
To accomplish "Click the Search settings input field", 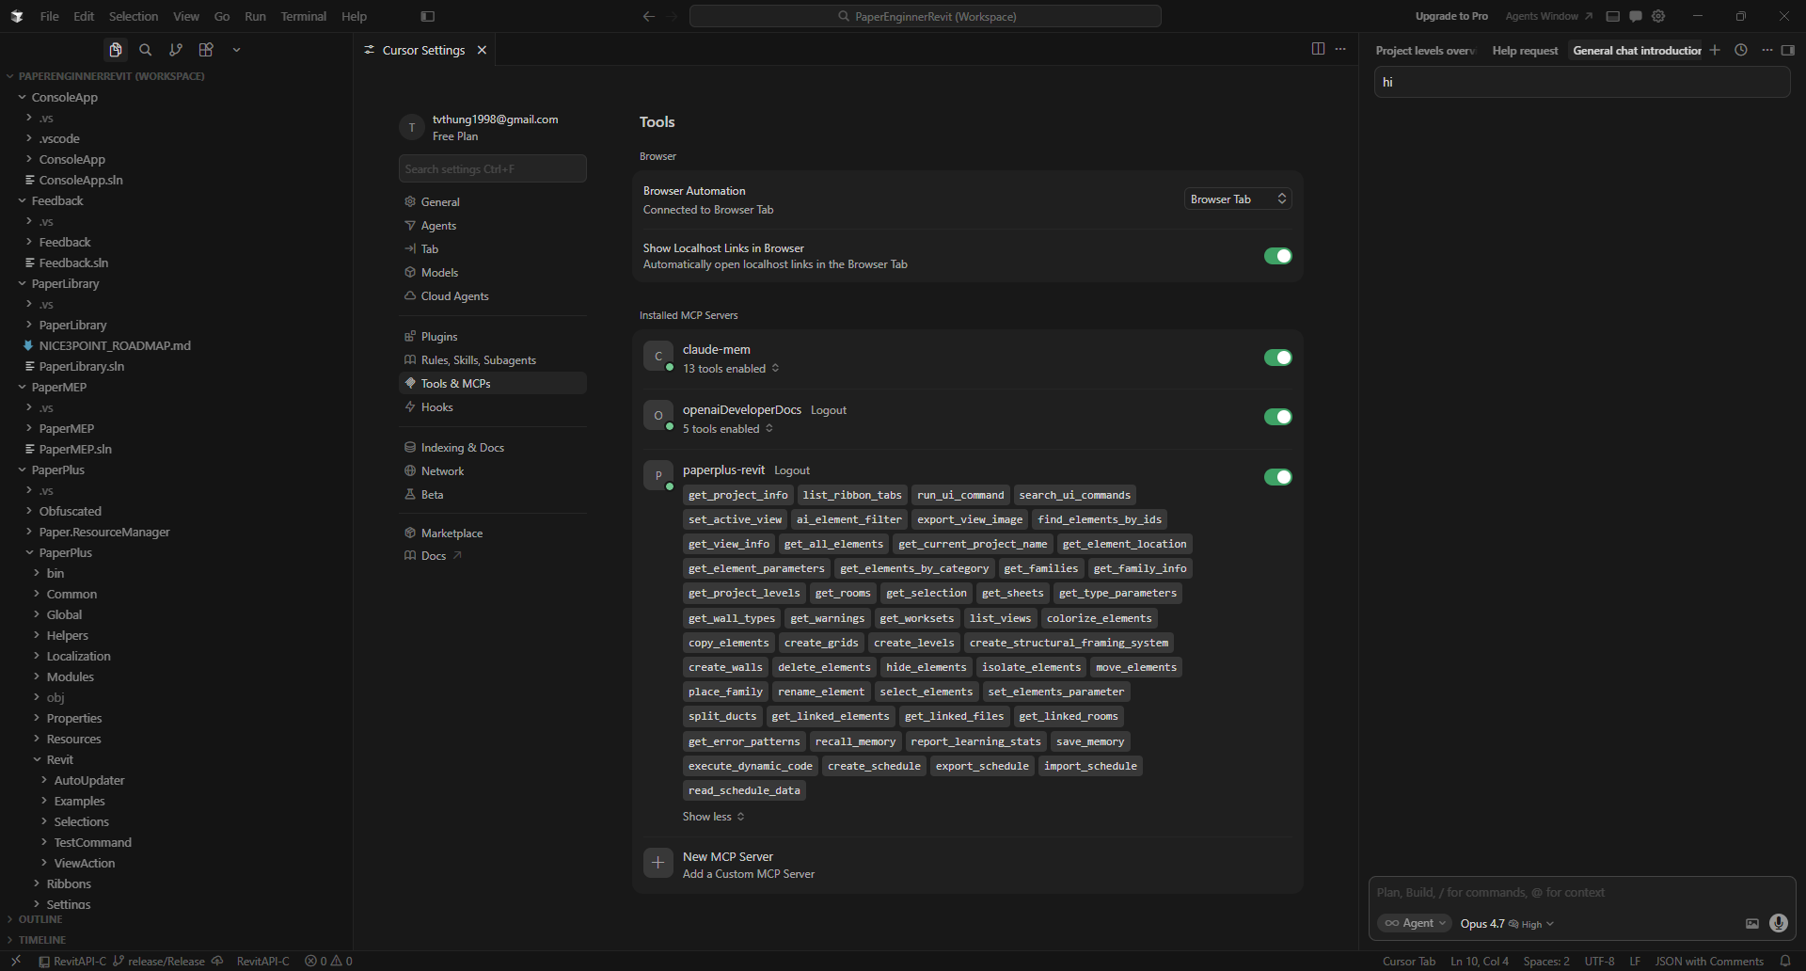I will (x=492, y=169).
